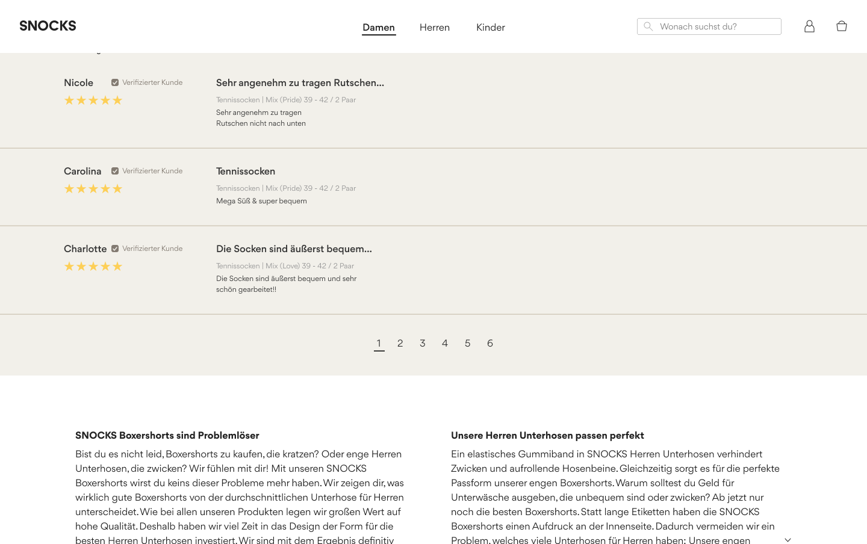Screen dimensions: 867x544
Task: Click heading 'SNOCKS Boxershorts sind Problemlöser'
Action: [x=167, y=435]
